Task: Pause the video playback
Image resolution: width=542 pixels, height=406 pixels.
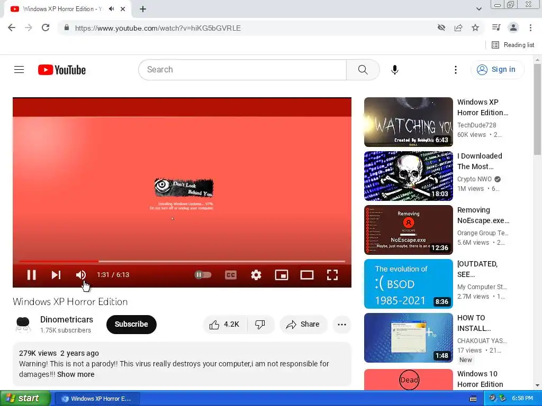Action: (31, 275)
